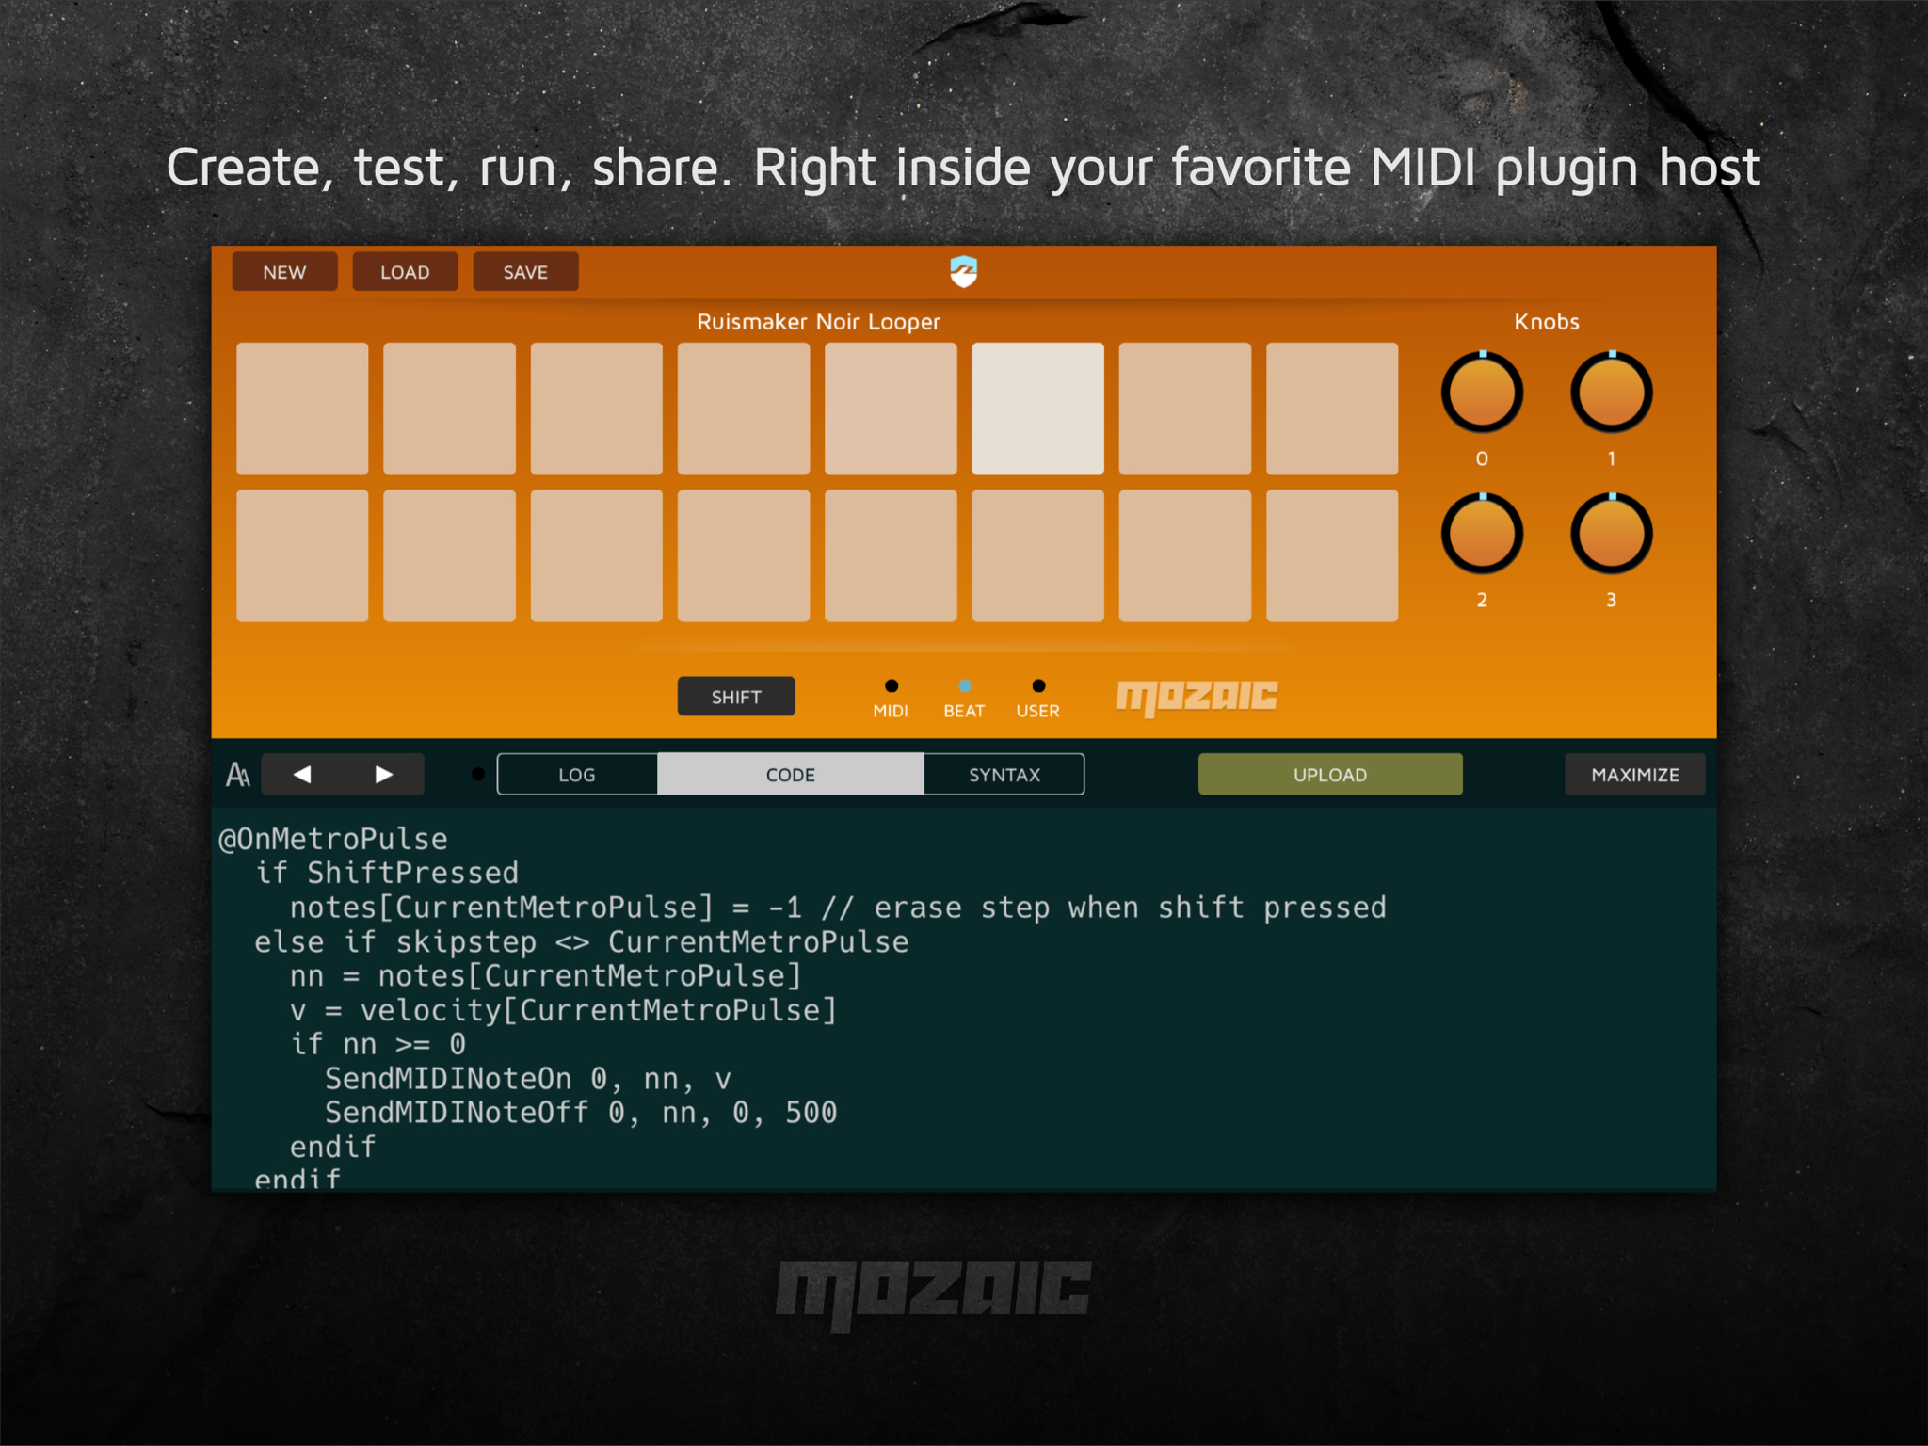Click the BEAT indicator LED
Image resolution: width=1928 pixels, height=1446 pixels.
tap(964, 685)
